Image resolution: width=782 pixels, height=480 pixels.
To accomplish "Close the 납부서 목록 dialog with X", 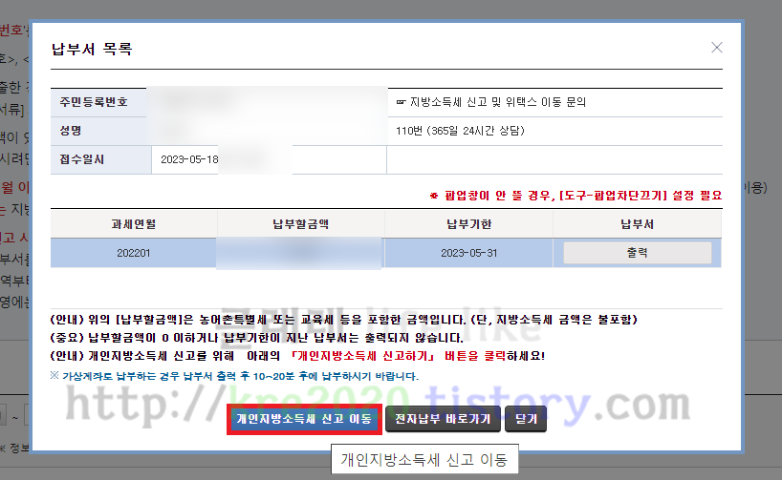I will tap(717, 48).
